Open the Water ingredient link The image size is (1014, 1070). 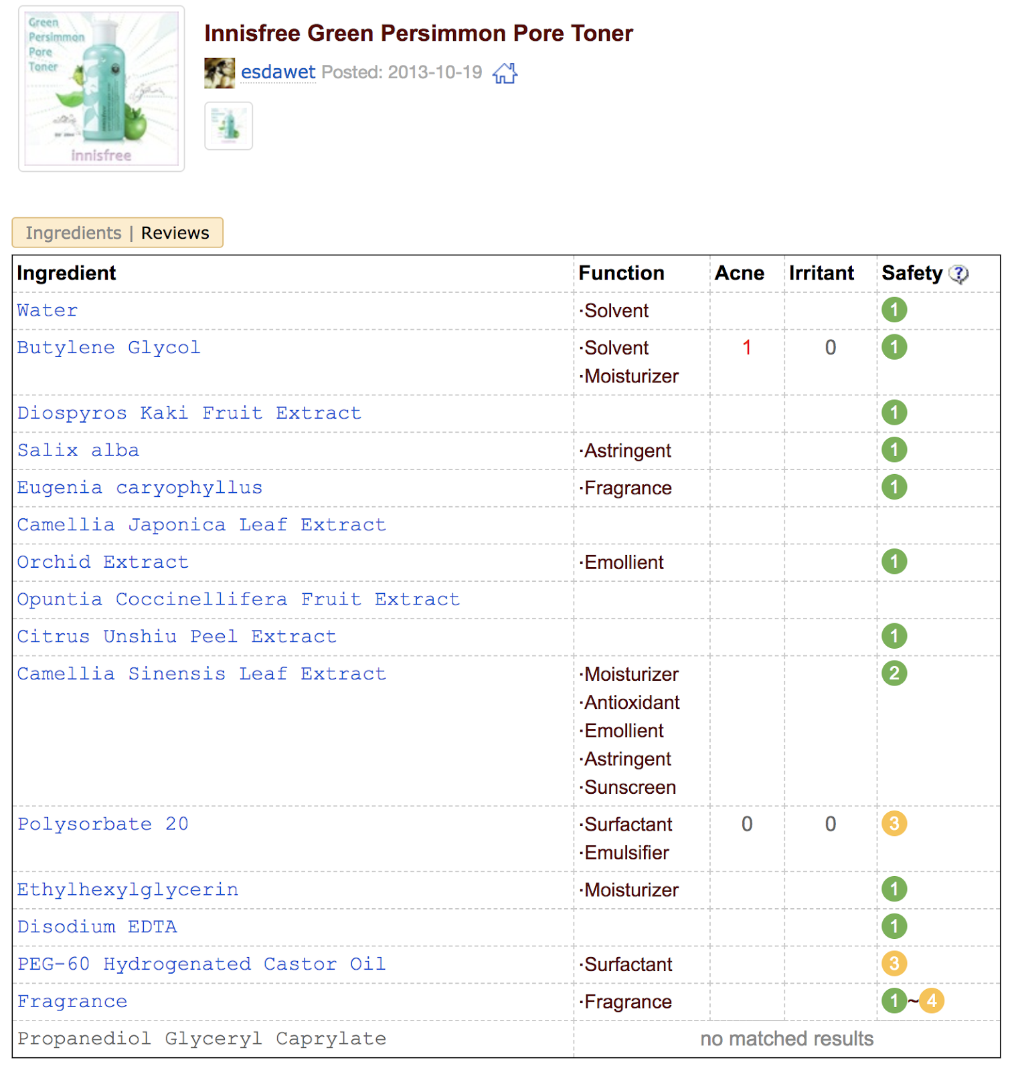(x=48, y=310)
